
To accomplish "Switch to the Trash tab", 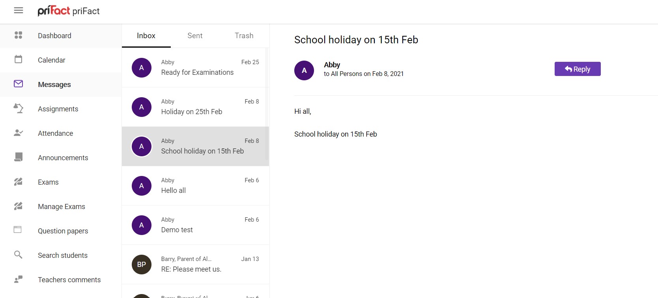I will click(x=244, y=36).
